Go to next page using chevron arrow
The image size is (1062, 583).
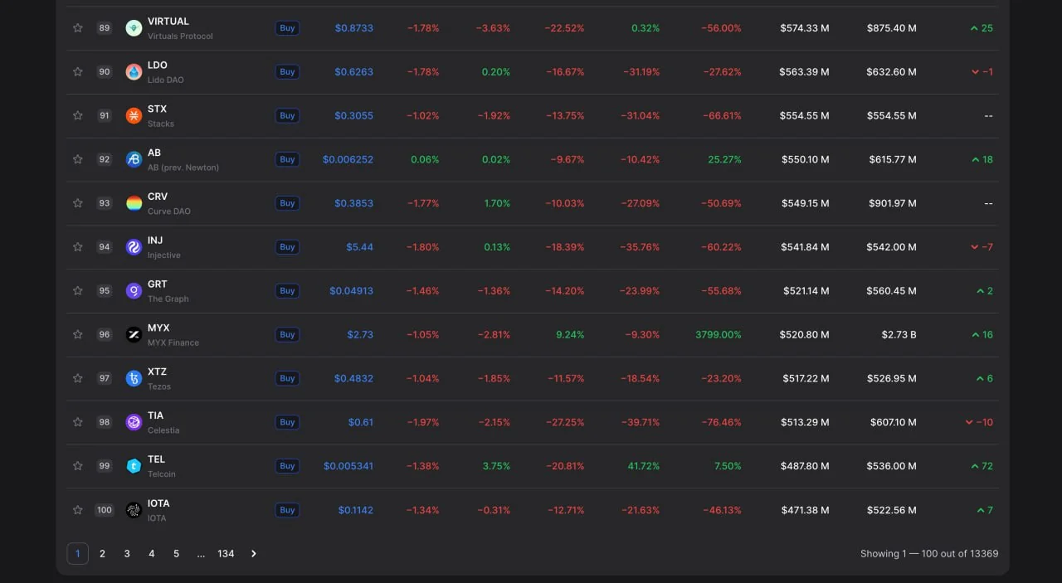point(254,554)
